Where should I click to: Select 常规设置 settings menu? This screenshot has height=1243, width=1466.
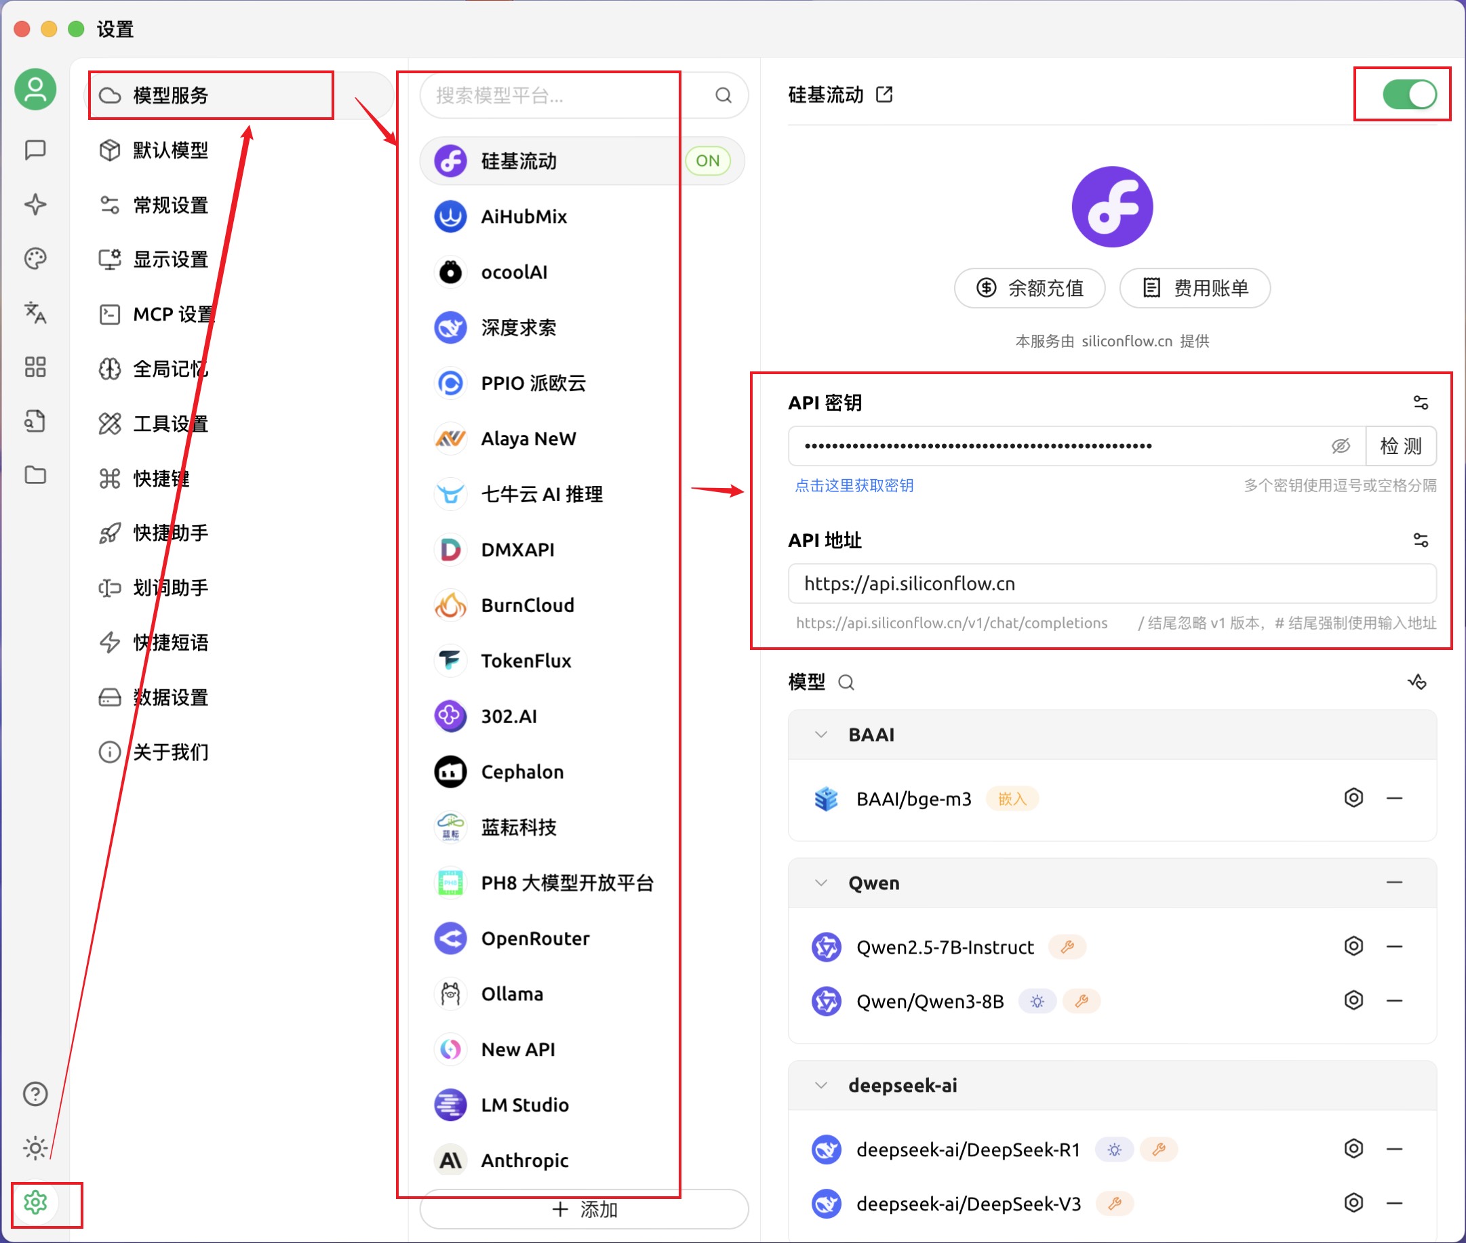(238, 205)
